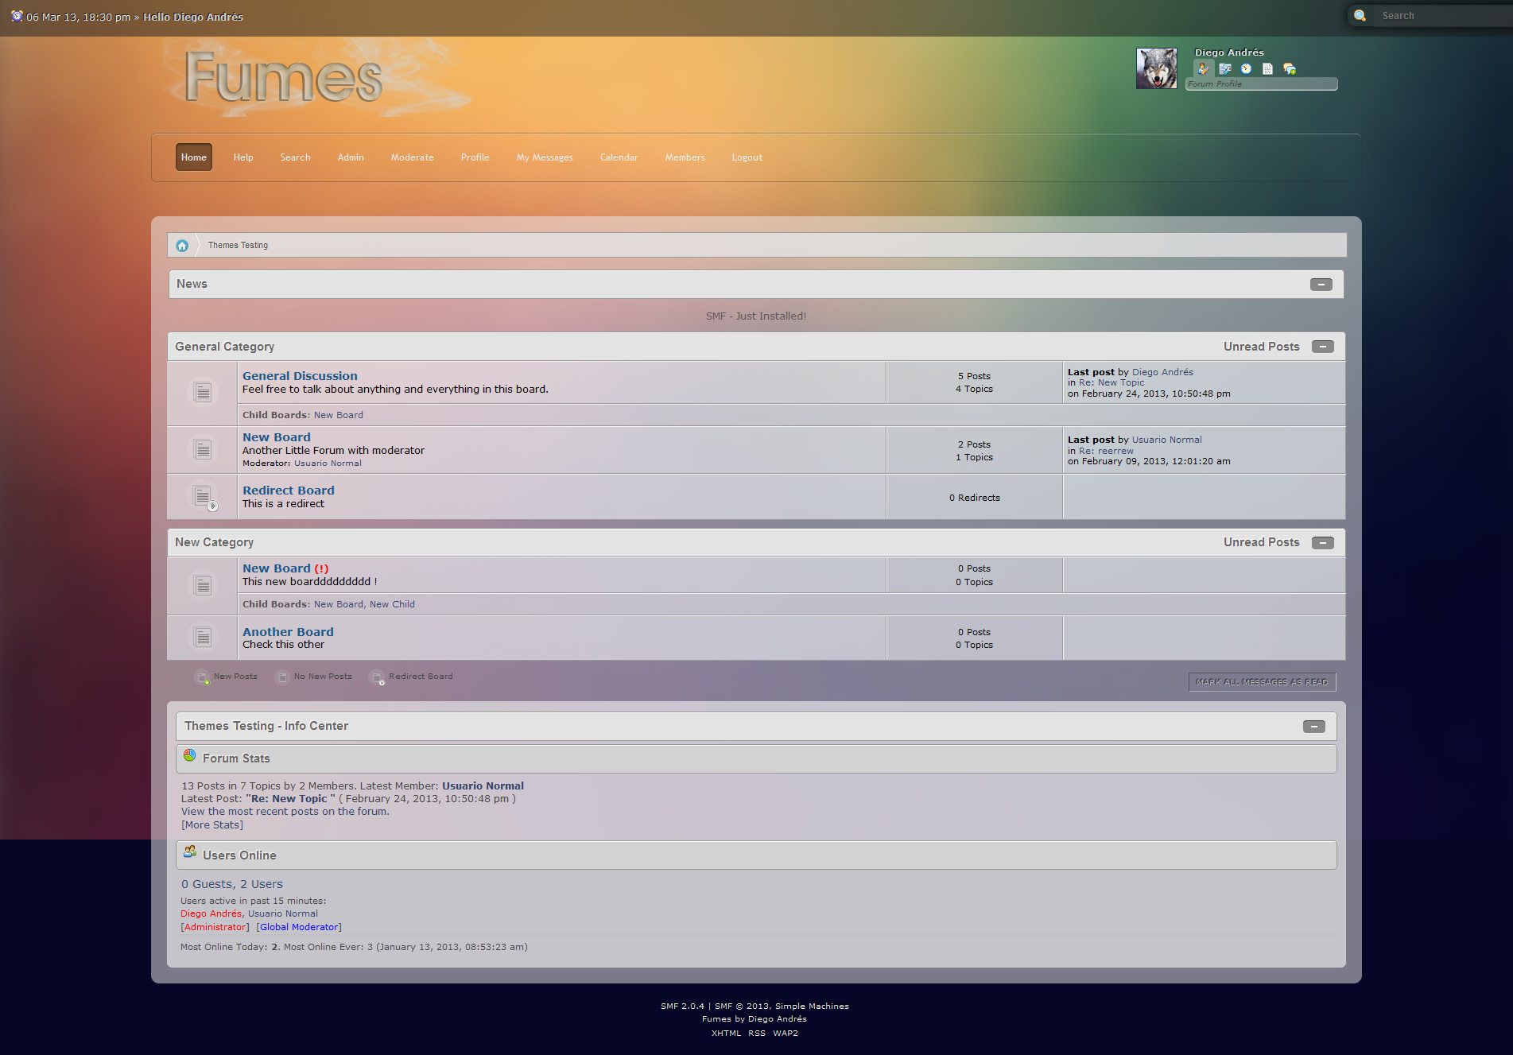Click the clock icon under Diego Andrés
1513x1055 pixels.
1246,69
